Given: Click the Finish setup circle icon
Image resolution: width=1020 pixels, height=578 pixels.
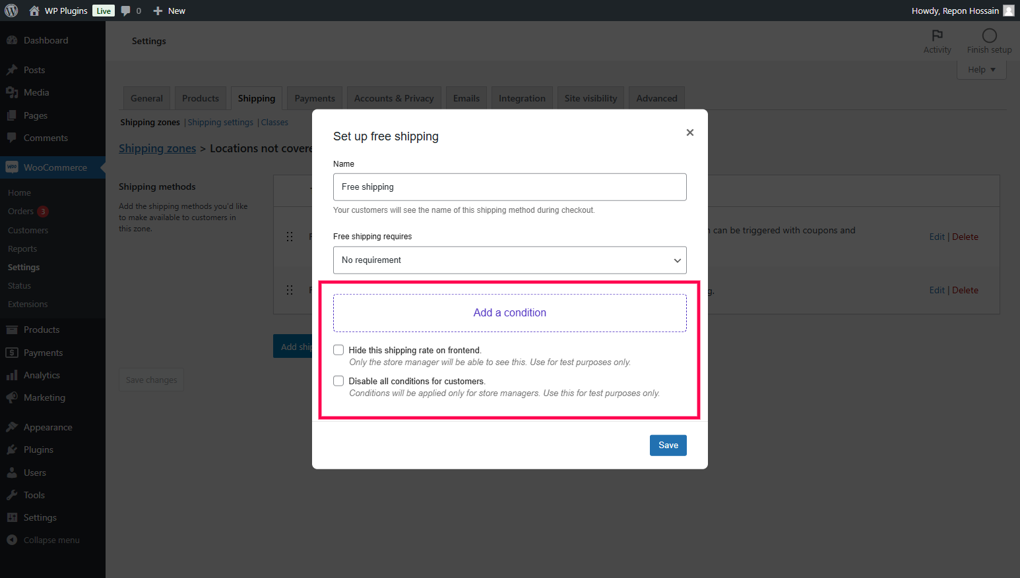Looking at the screenshot, I should pyautogui.click(x=989, y=36).
